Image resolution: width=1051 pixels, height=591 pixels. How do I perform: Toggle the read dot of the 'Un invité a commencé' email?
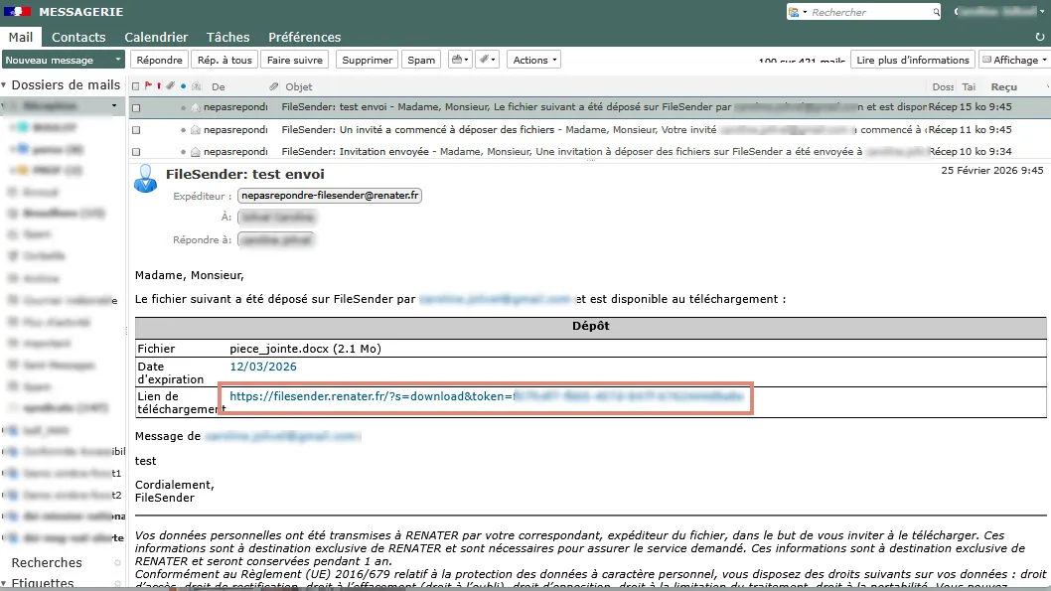pyautogui.click(x=183, y=130)
